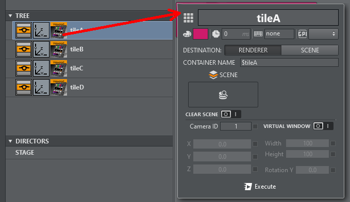
Task: Collapse the TREE section
Action: click(x=10, y=16)
